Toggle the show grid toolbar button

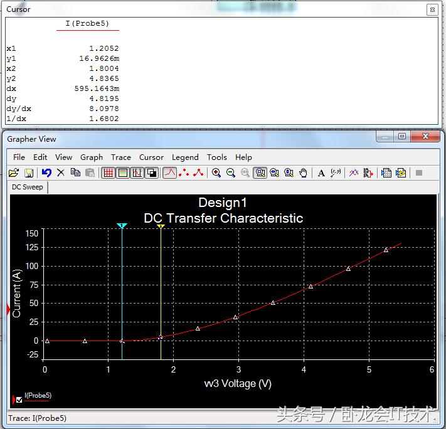109,173
